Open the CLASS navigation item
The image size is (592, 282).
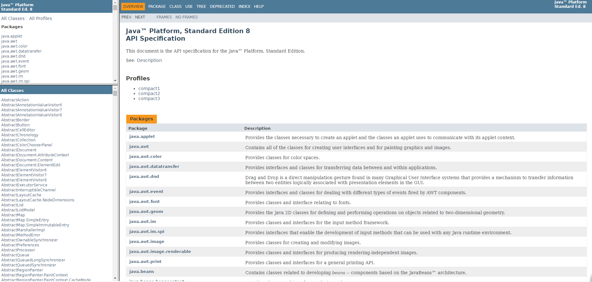175,7
